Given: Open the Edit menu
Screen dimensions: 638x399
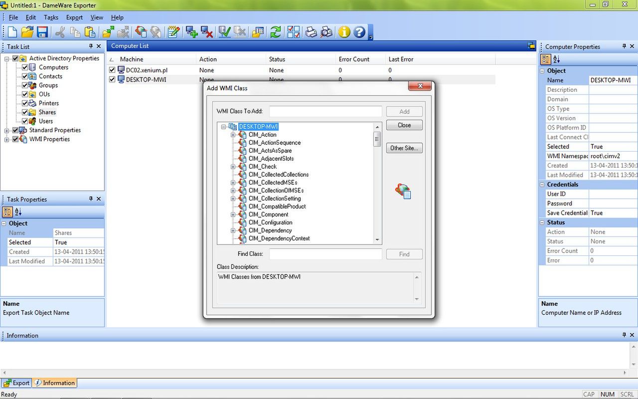Looking at the screenshot, I should tap(31, 17).
